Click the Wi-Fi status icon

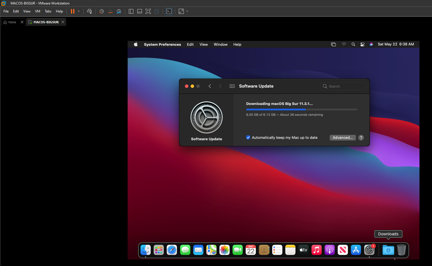[x=344, y=44]
